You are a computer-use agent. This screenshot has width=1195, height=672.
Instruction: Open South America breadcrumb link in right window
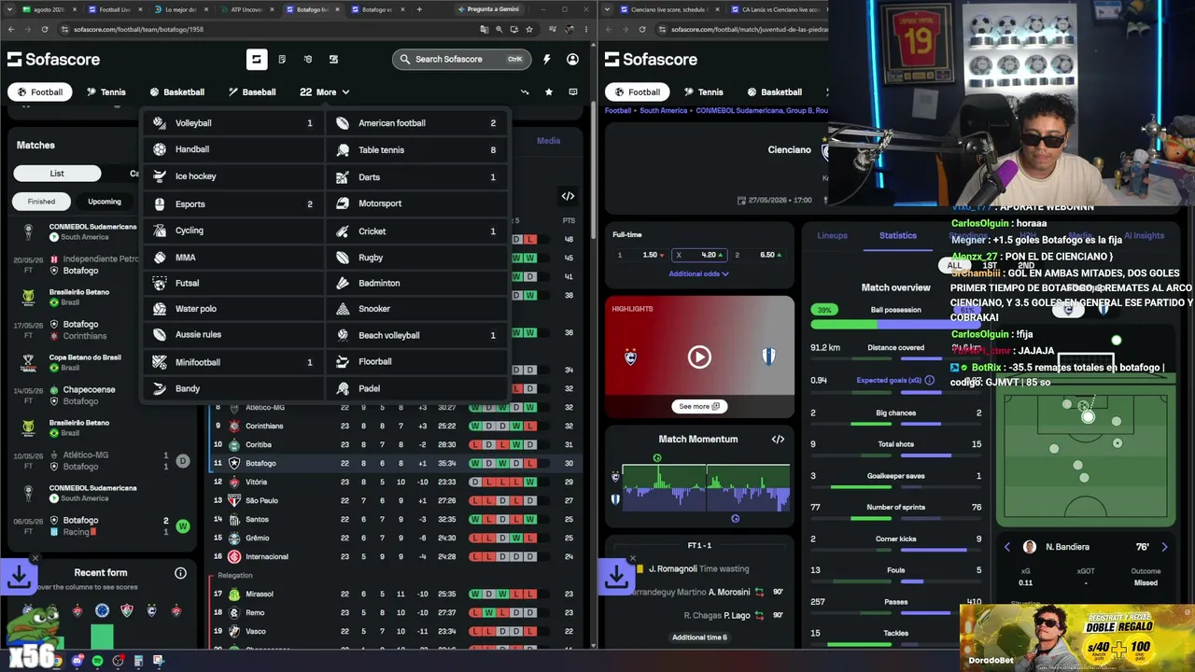coord(664,110)
